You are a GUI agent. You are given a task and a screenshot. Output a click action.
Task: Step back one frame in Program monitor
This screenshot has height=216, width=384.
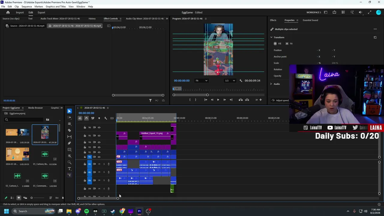[x=212, y=100]
